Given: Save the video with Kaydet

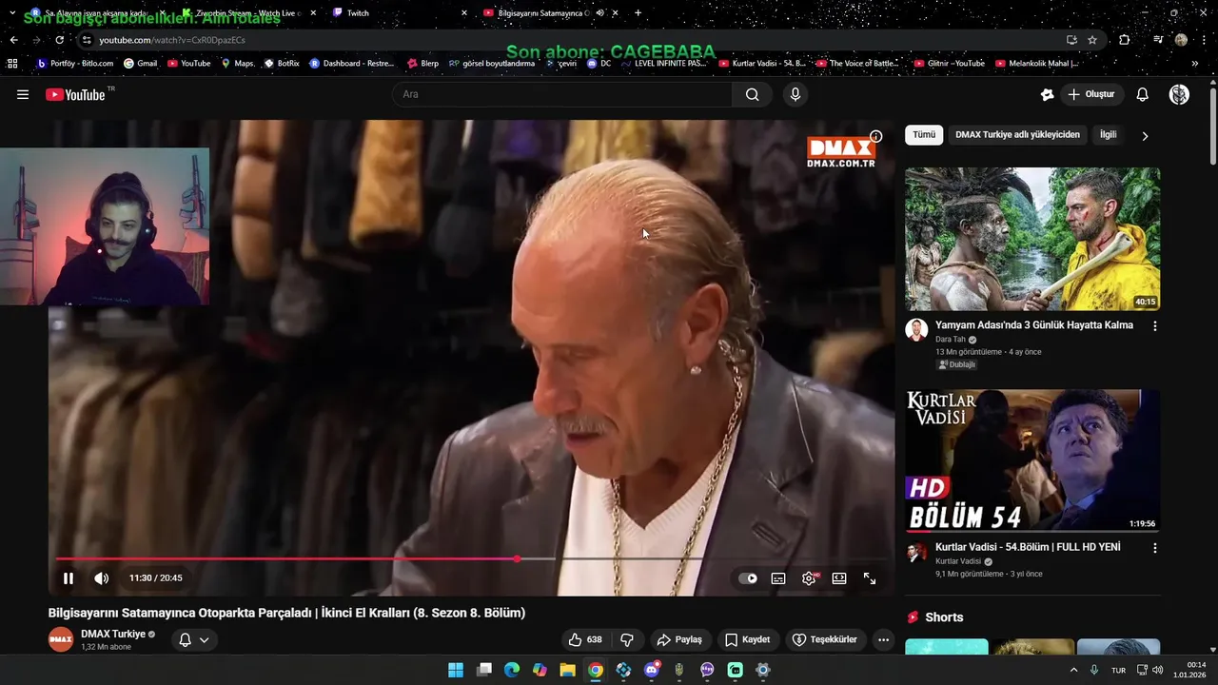Looking at the screenshot, I should (748, 639).
